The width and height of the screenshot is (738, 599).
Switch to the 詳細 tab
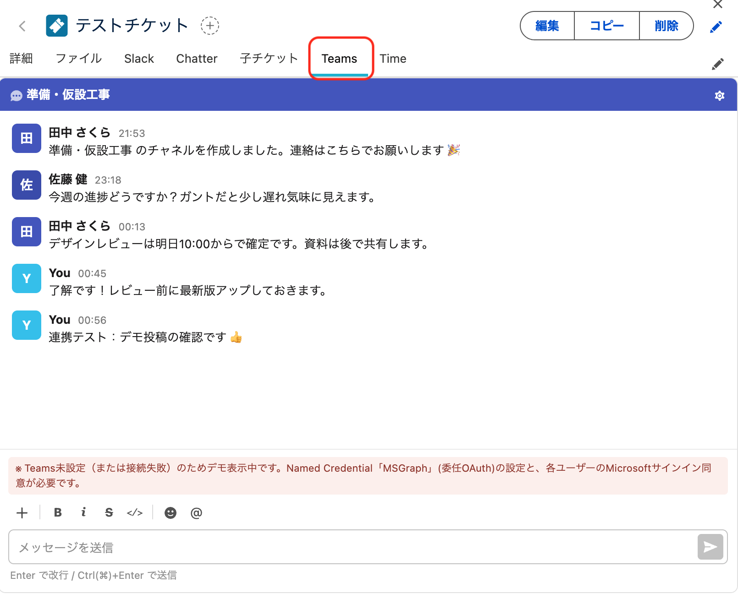click(x=21, y=59)
